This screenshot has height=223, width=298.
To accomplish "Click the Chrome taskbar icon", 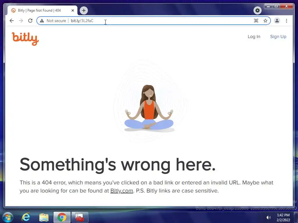I will click(x=62, y=217).
